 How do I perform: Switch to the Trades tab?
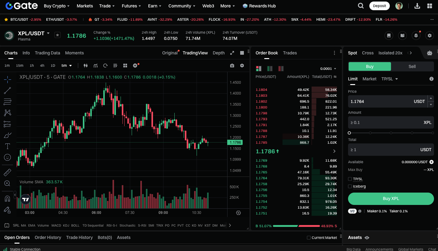pyautogui.click(x=290, y=53)
